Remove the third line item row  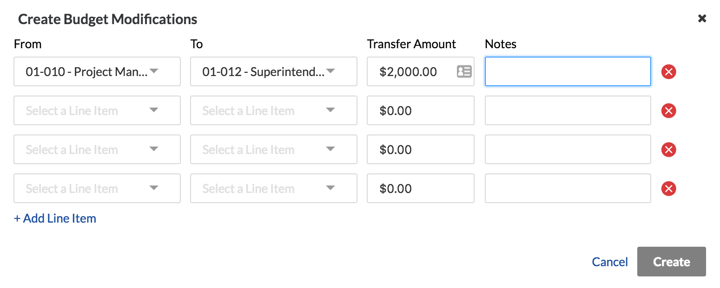coord(668,149)
